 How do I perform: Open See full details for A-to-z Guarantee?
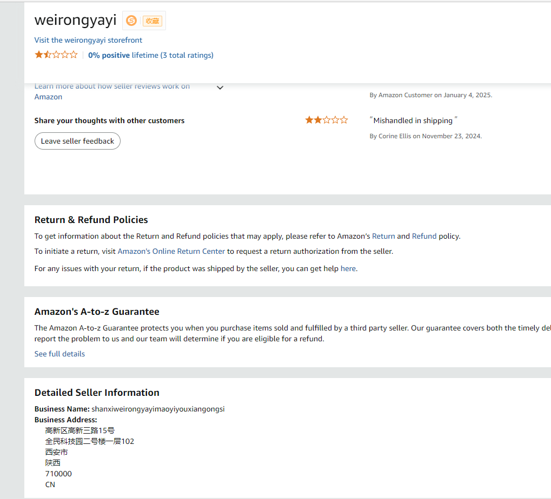coord(59,354)
